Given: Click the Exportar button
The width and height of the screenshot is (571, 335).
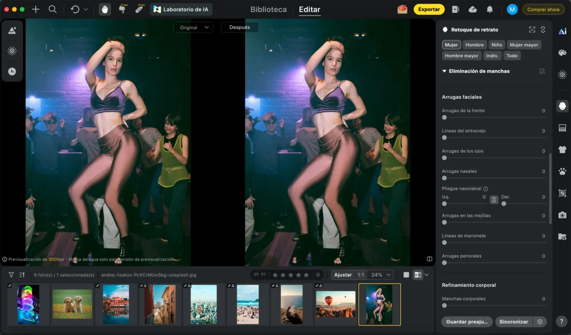Looking at the screenshot, I should coord(429,10).
